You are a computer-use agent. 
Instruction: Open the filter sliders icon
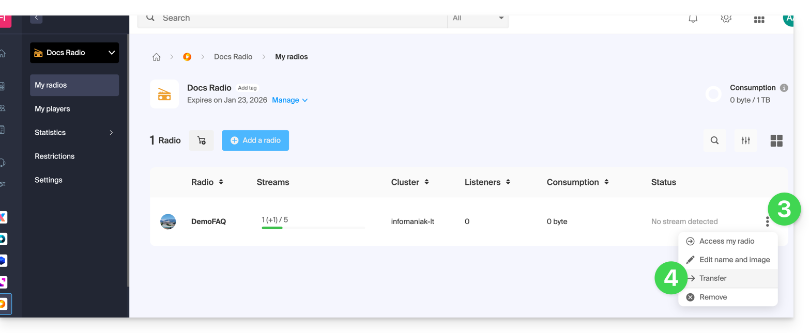point(745,140)
